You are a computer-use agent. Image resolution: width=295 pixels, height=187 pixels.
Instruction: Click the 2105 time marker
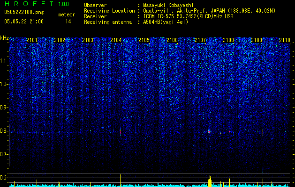[144, 40]
